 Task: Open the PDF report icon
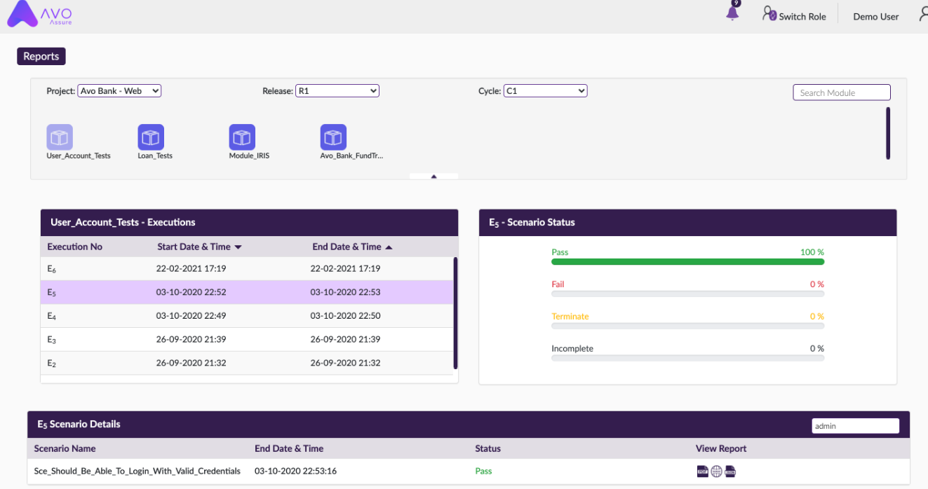point(702,471)
